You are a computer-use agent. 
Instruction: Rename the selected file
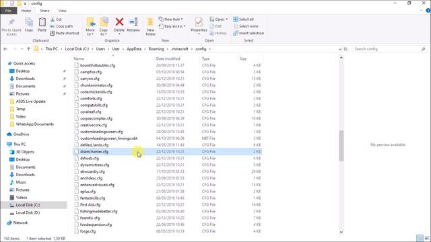click(x=133, y=25)
